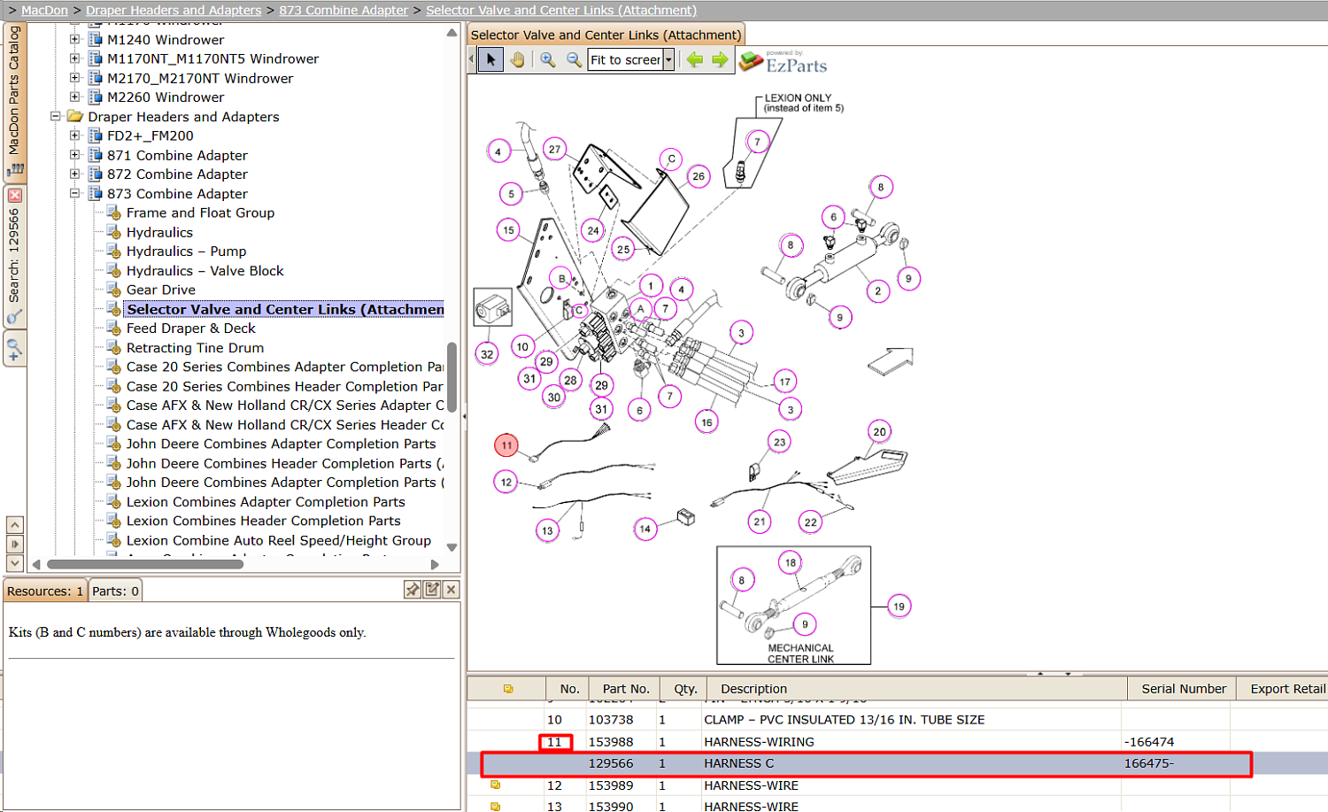Open the note icon on row 13

496,806
